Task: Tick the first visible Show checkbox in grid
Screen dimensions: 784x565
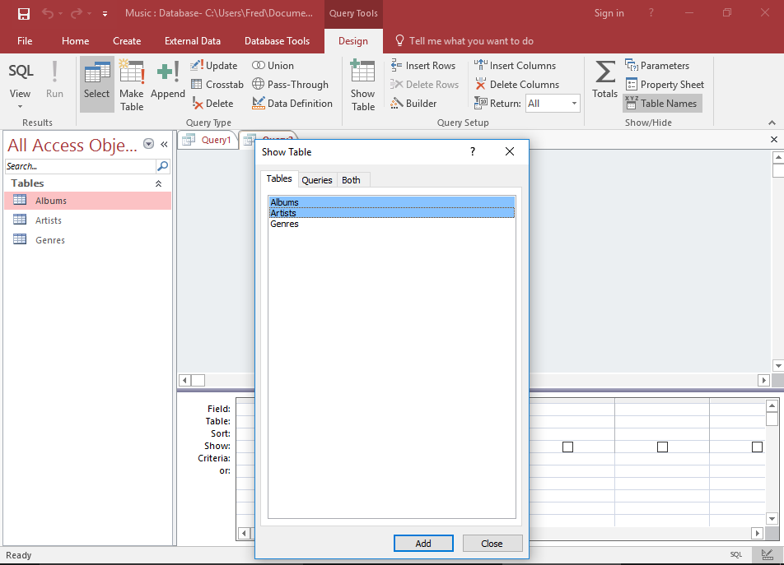Action: point(567,447)
